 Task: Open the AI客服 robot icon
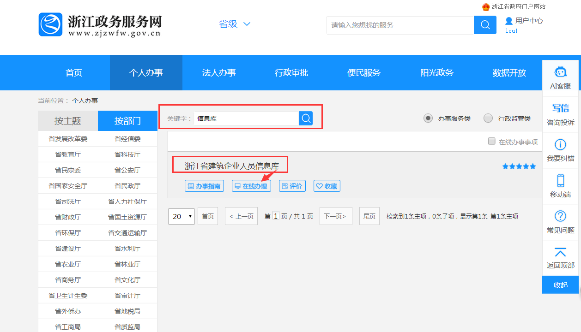[560, 72]
